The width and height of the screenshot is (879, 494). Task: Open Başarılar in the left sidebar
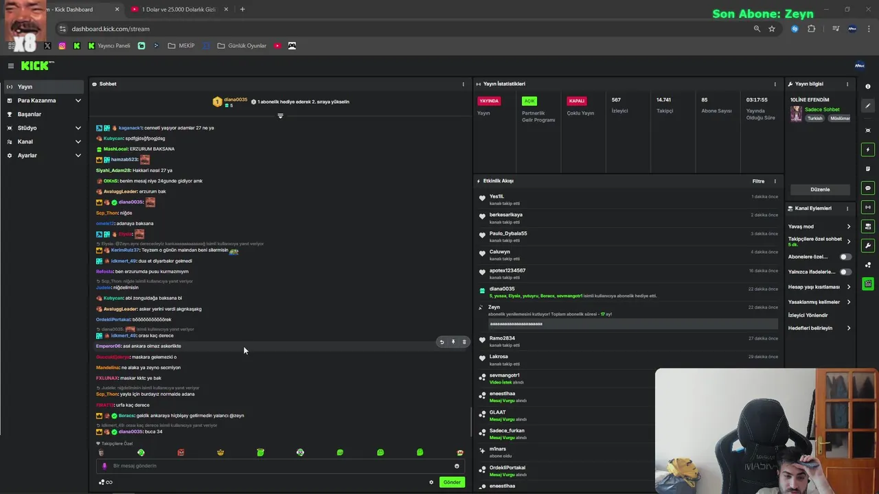click(44, 114)
